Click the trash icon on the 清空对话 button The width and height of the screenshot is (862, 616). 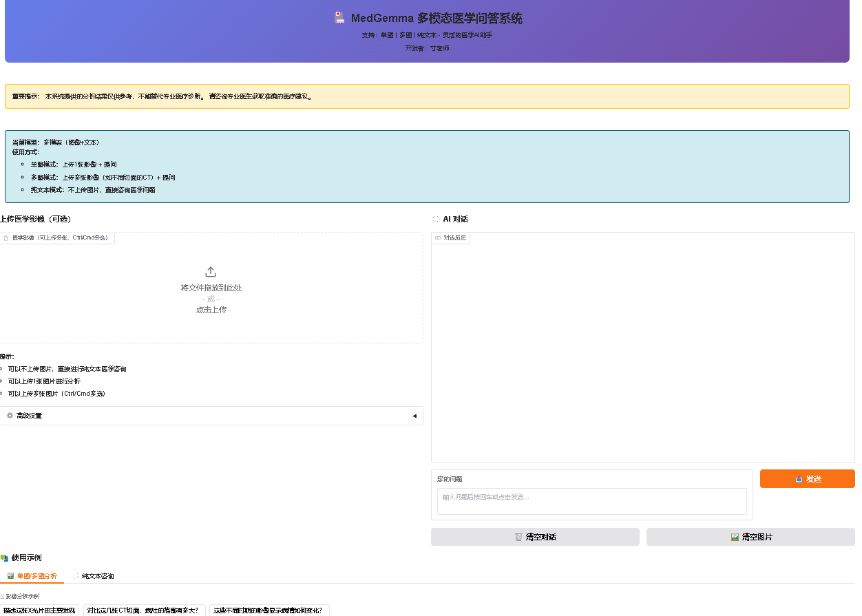(x=518, y=537)
